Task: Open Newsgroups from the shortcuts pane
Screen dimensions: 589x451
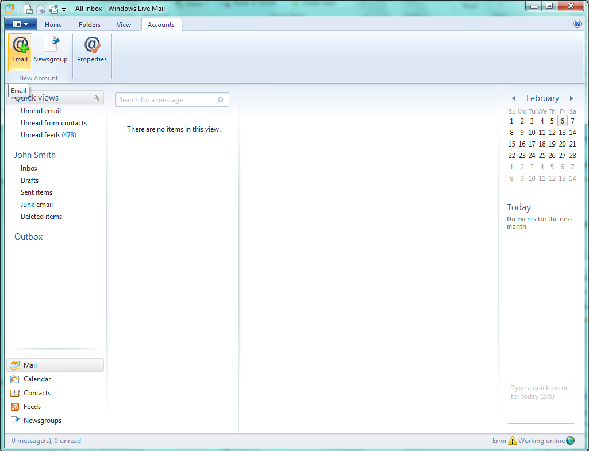Action: 43,421
